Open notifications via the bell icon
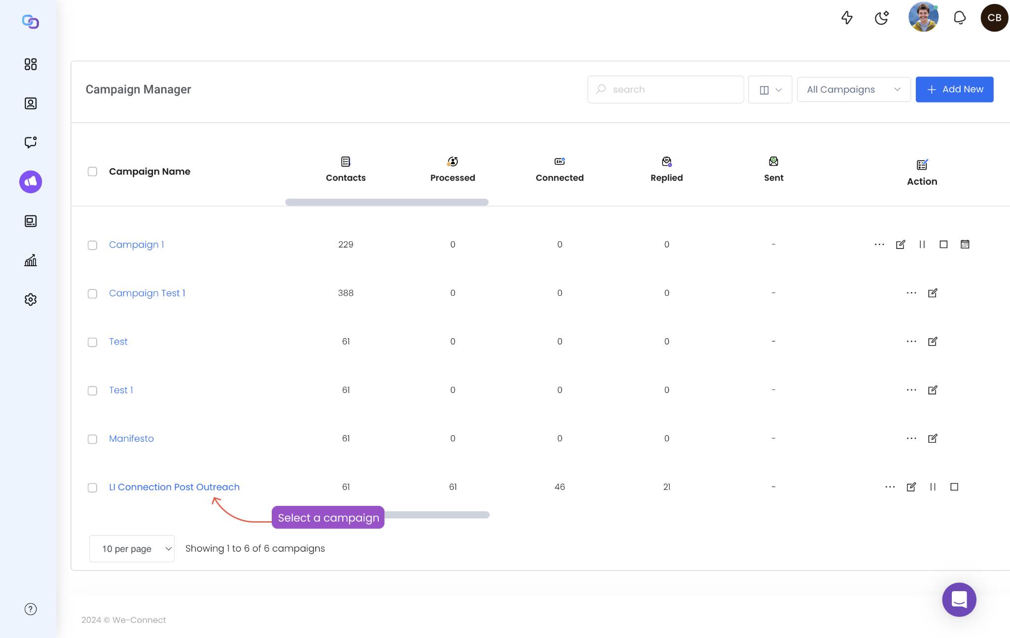 pos(959,17)
